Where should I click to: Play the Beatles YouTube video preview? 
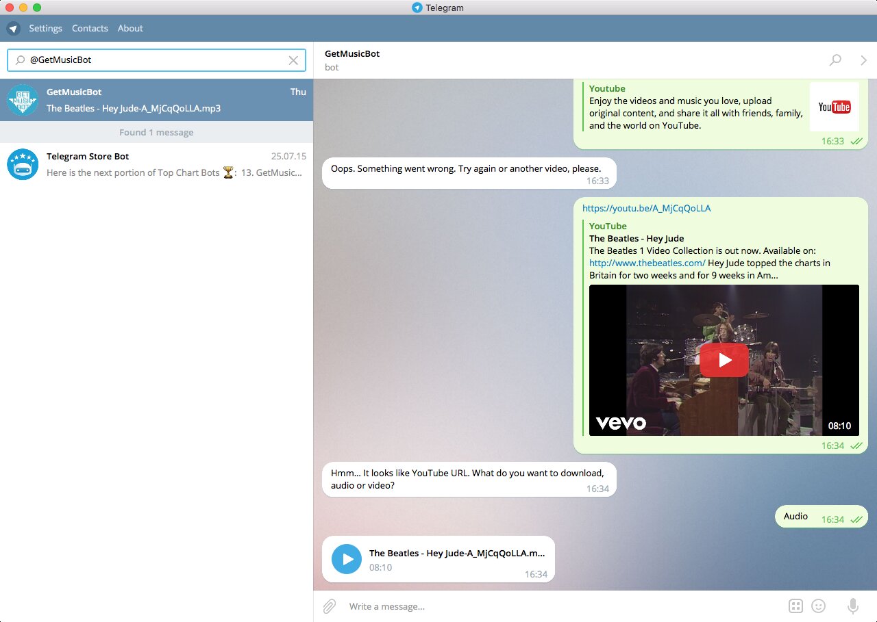(724, 360)
